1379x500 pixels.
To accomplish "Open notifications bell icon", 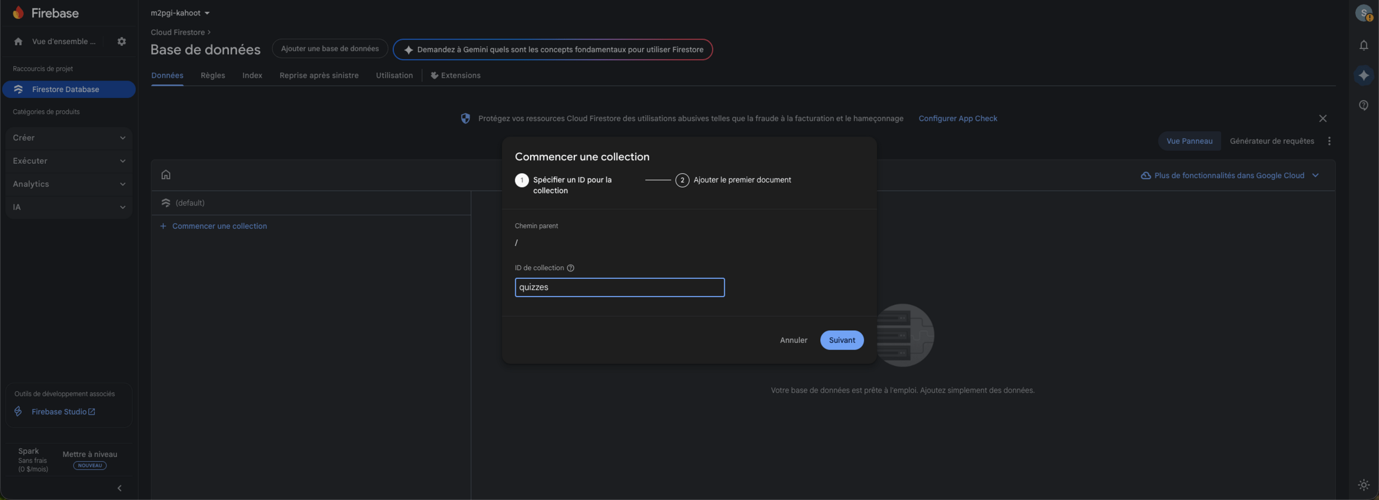I will (1364, 45).
